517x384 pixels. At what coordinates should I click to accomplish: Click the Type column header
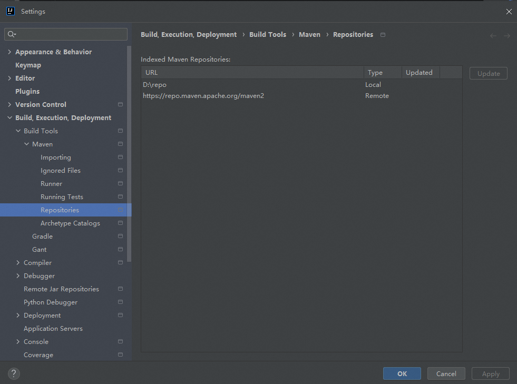pos(383,73)
